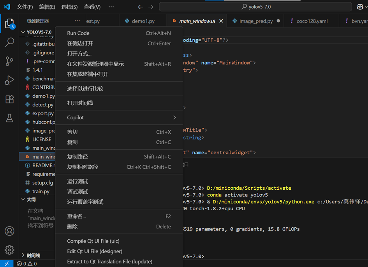Open train.py in the file tree

pos(37,191)
